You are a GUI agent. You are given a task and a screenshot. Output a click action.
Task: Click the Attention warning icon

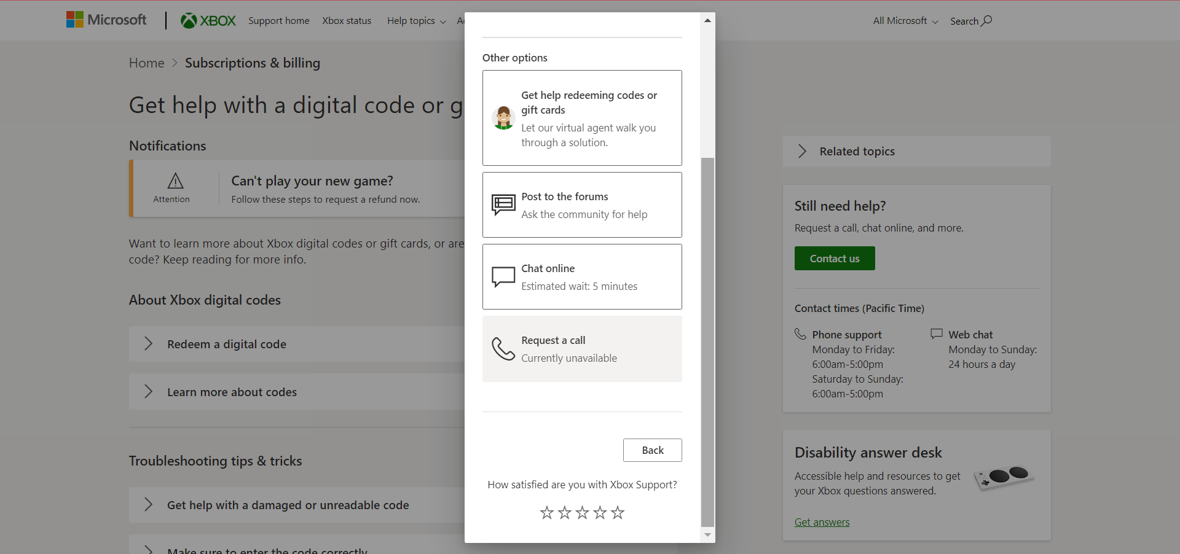(175, 181)
